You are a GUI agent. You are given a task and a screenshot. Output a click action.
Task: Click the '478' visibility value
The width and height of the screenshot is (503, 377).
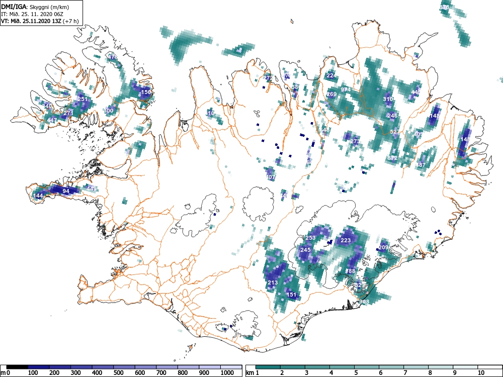tap(113, 57)
